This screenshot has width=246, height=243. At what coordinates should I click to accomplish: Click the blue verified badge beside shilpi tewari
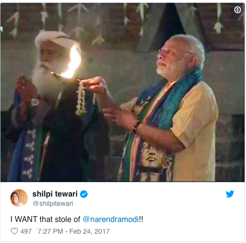point(84,194)
